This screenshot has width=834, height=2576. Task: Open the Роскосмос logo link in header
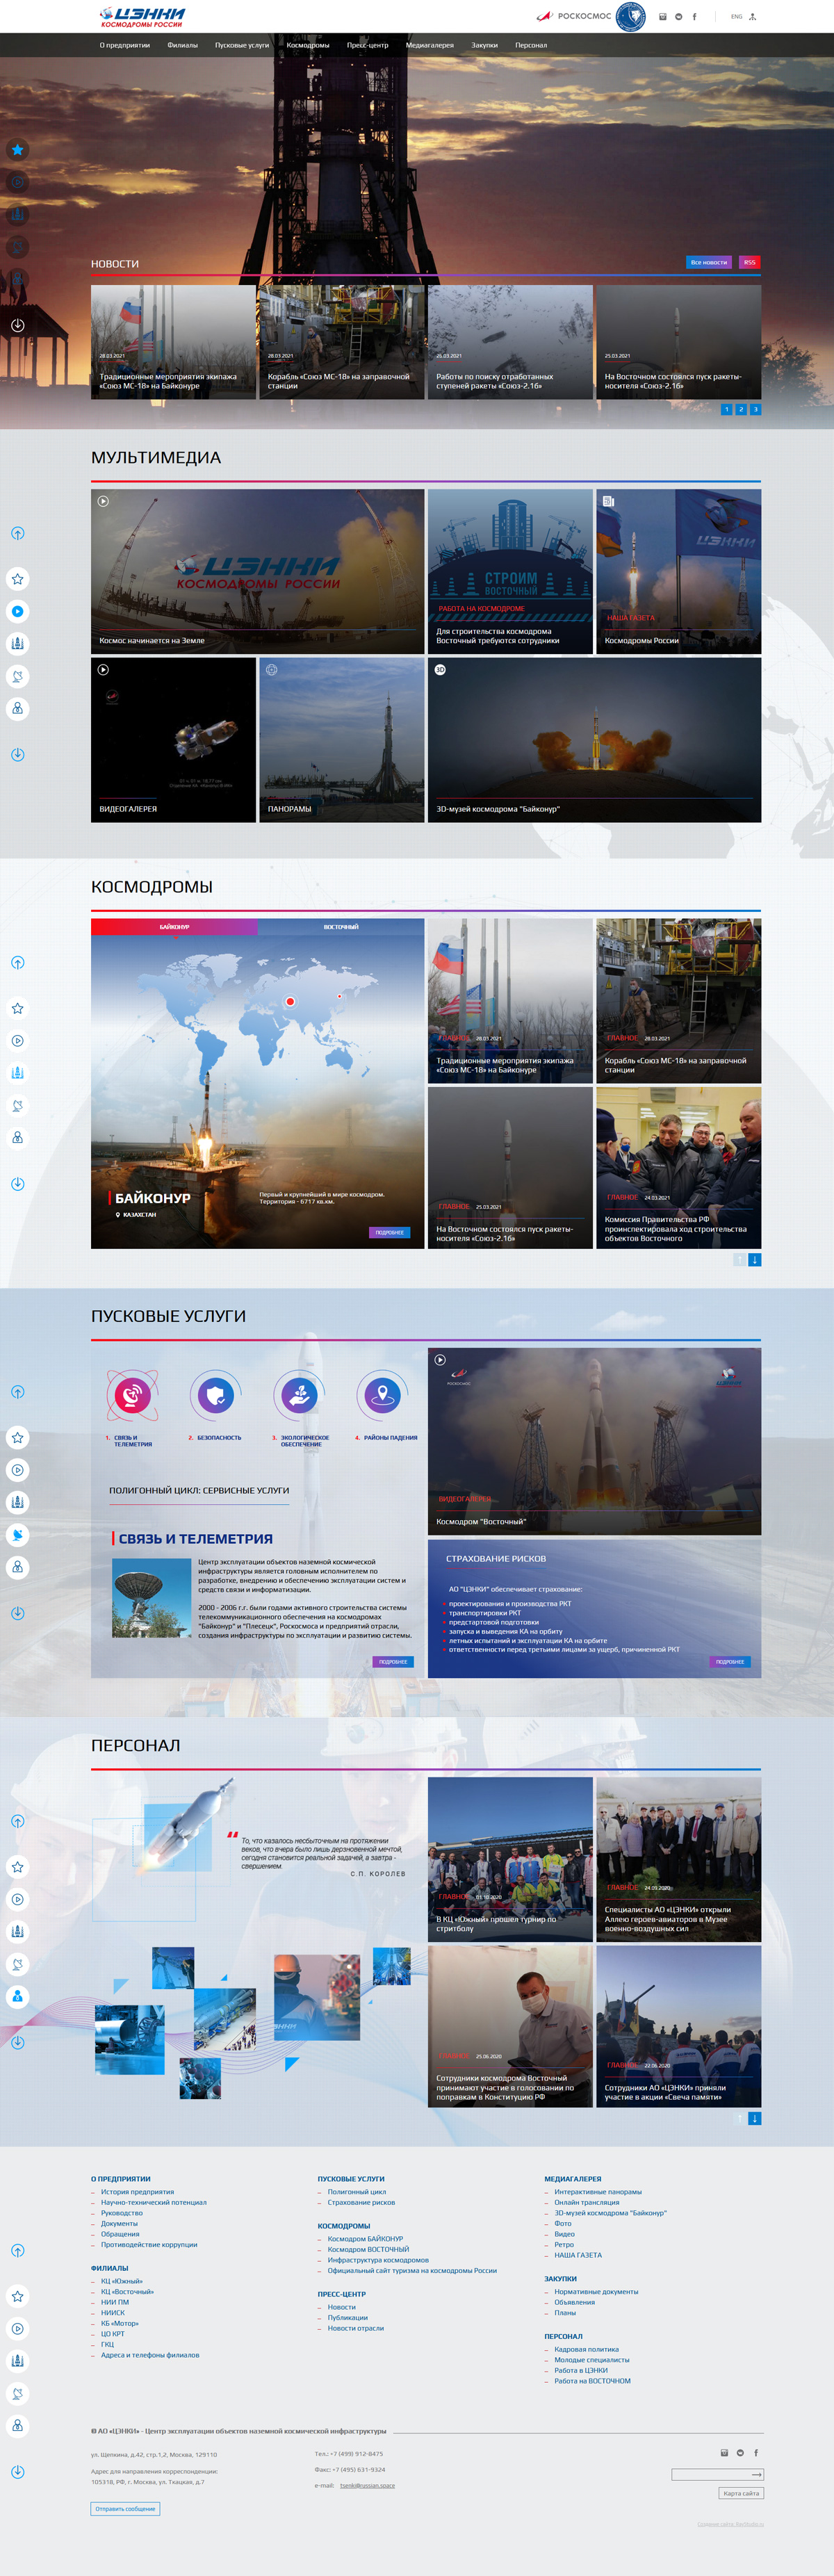pyautogui.click(x=574, y=16)
